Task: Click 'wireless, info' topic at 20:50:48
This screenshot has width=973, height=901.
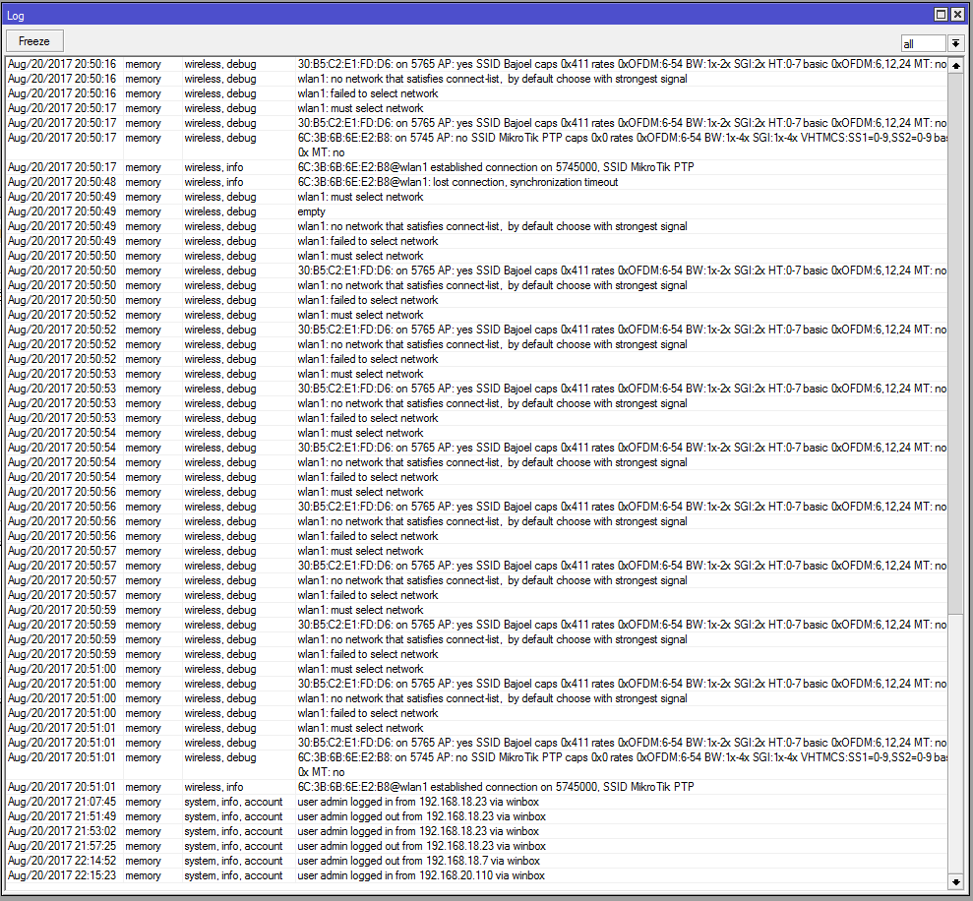Action: click(213, 182)
